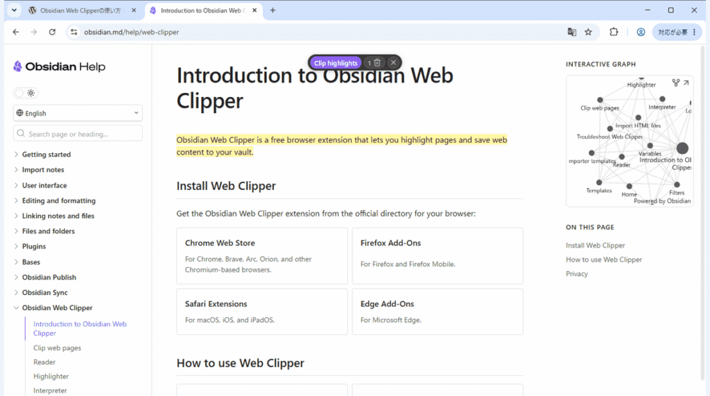
Task: Close the Obsidian Web Clipperの使い方 tab
Action: (134, 10)
